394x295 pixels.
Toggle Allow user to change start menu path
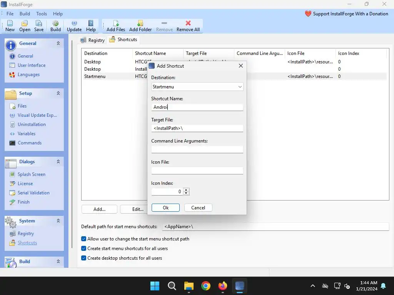[x=83, y=239]
